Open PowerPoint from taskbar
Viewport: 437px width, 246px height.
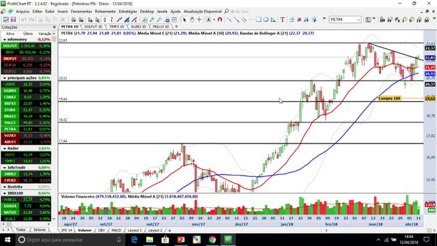point(181,240)
